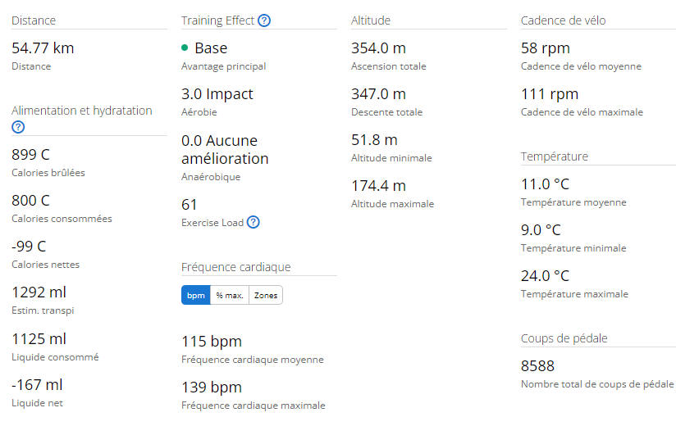Screen dimensions: 676x426
Task: Switch heart rate view to % max.
Action: click(230, 295)
